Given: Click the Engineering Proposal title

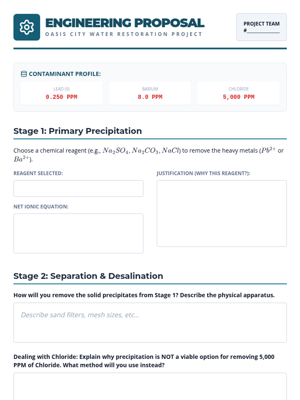Looking at the screenshot, I should pyautogui.click(x=125, y=23).
